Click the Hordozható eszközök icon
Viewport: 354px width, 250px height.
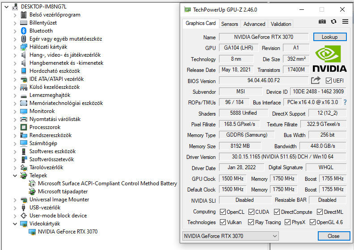coord(24,71)
